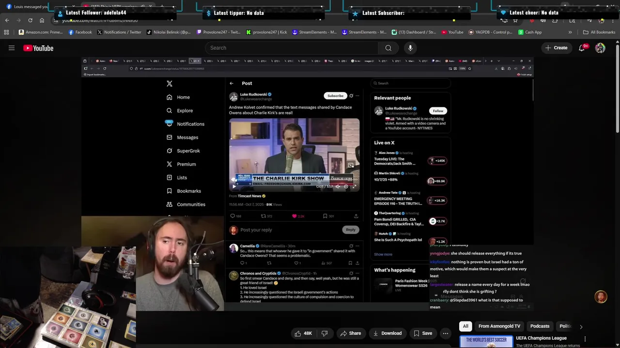
Task: Open the Amazon.com Prime bookmark
Action: [41, 32]
